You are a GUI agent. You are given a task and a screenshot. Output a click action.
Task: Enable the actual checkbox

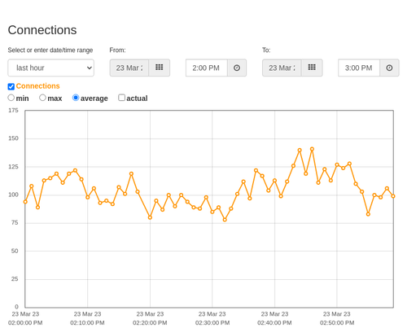(121, 98)
